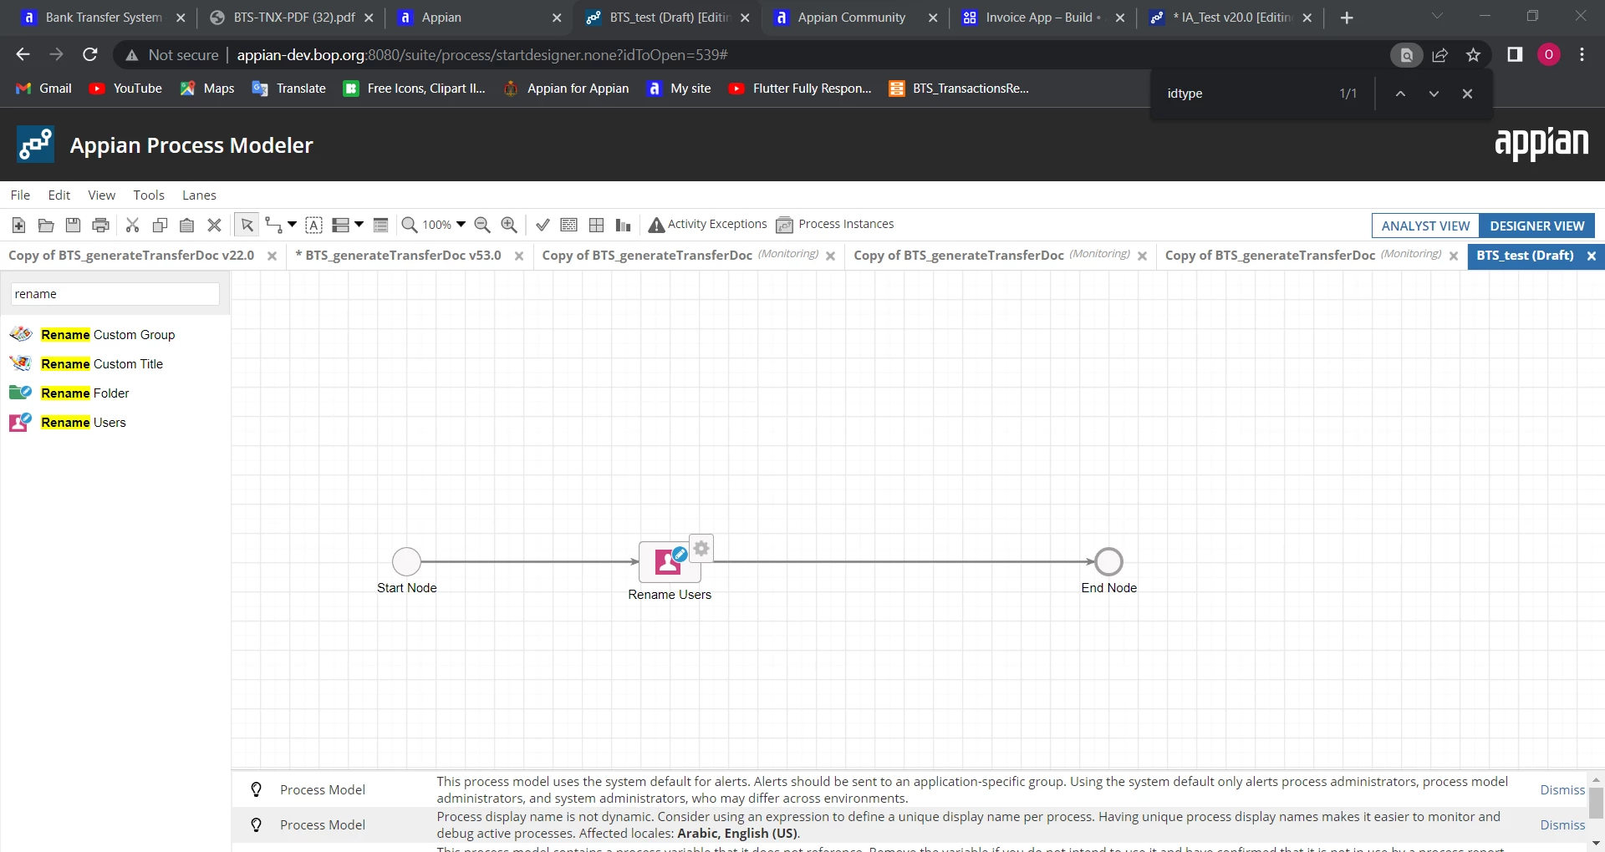Viewport: 1605px width, 852px height.
Task: Copy the selected node
Action: (160, 225)
